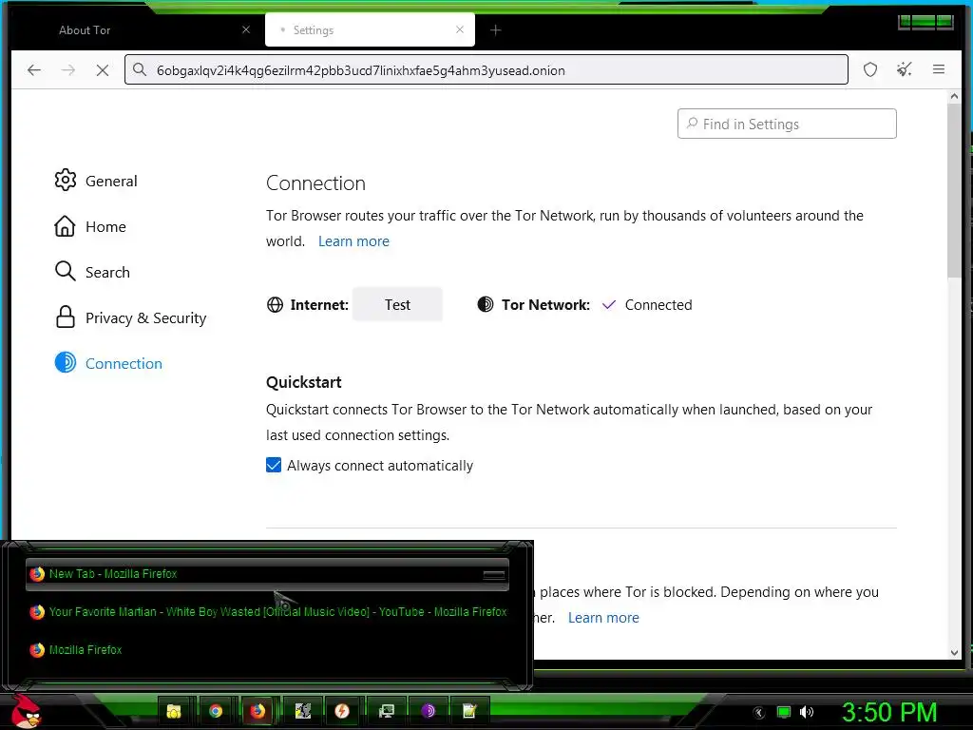Click scrollbar down arrow

point(954,652)
